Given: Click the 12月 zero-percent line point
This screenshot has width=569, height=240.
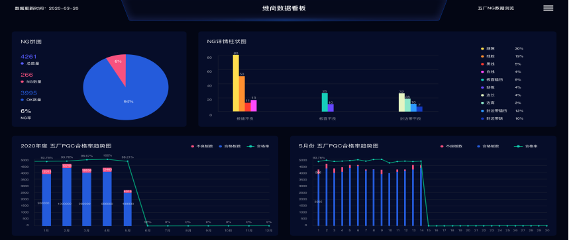Looking at the screenshot, I should pos(269,226).
